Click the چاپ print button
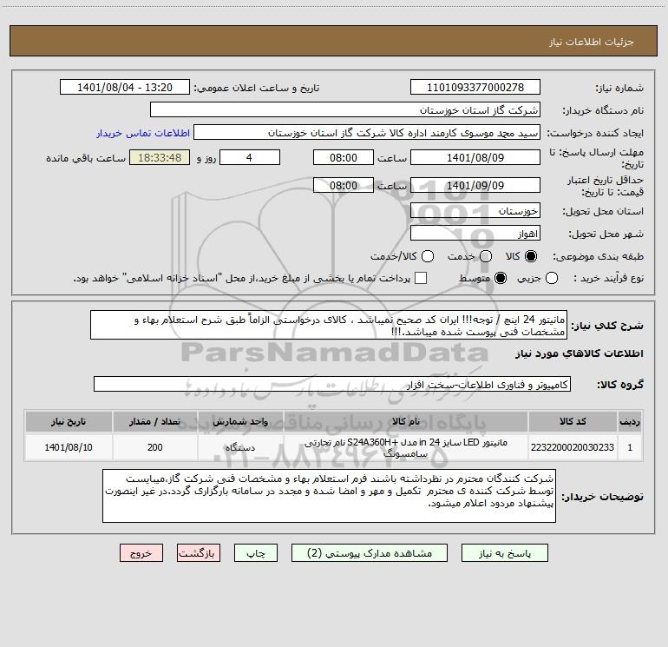 [256, 553]
